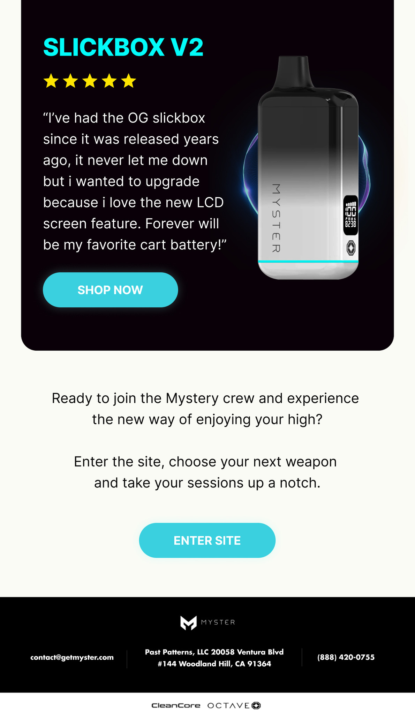Click the SLICKBOX V2 heading
This screenshot has width=415, height=719.
tap(123, 47)
